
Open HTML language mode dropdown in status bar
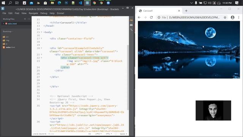tap(109, 134)
